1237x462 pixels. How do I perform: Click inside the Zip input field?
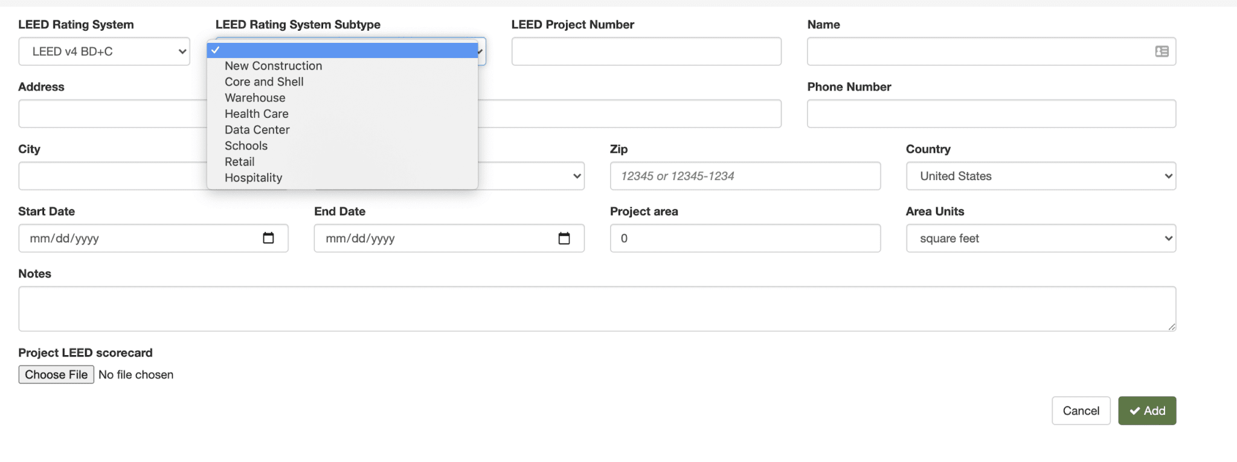pos(745,176)
